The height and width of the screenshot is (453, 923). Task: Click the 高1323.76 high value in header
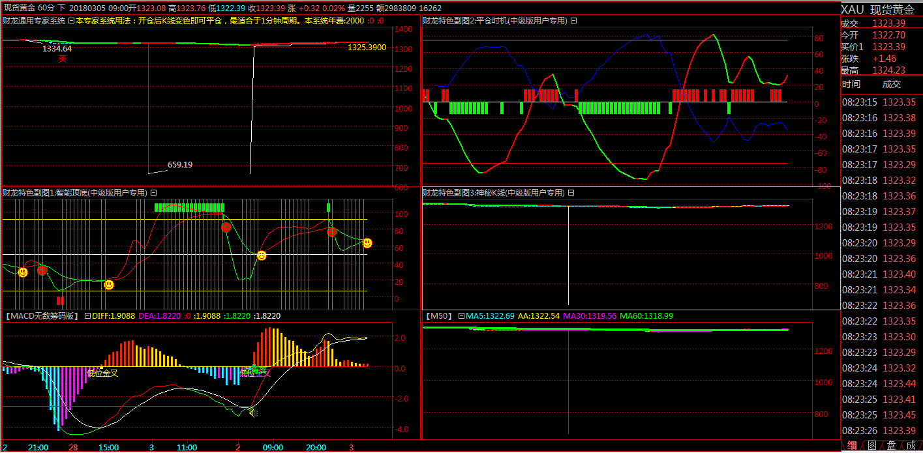(187, 8)
